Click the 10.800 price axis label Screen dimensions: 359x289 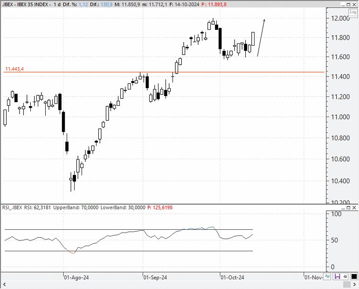340,138
